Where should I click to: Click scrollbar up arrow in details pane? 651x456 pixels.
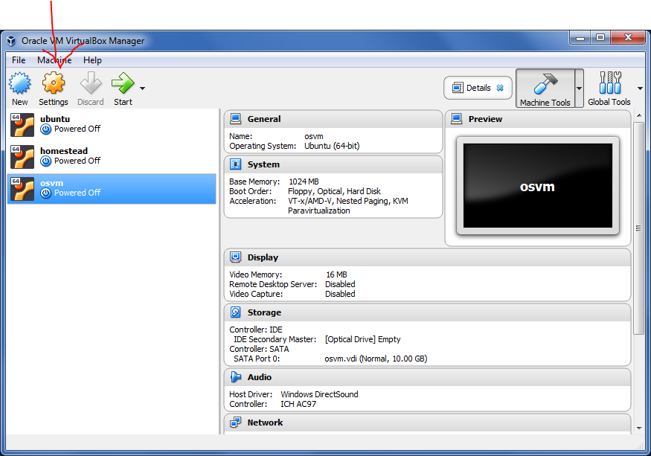639,115
